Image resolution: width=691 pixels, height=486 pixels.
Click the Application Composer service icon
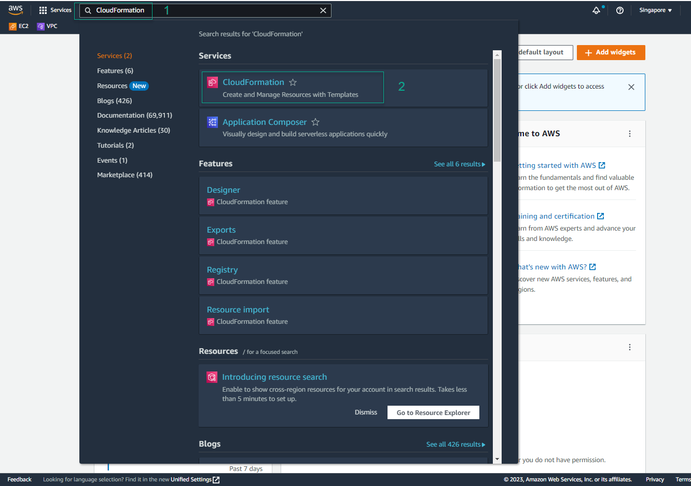pyautogui.click(x=212, y=122)
